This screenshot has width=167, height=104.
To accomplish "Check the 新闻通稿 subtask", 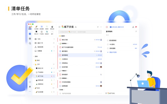I will (108, 48).
